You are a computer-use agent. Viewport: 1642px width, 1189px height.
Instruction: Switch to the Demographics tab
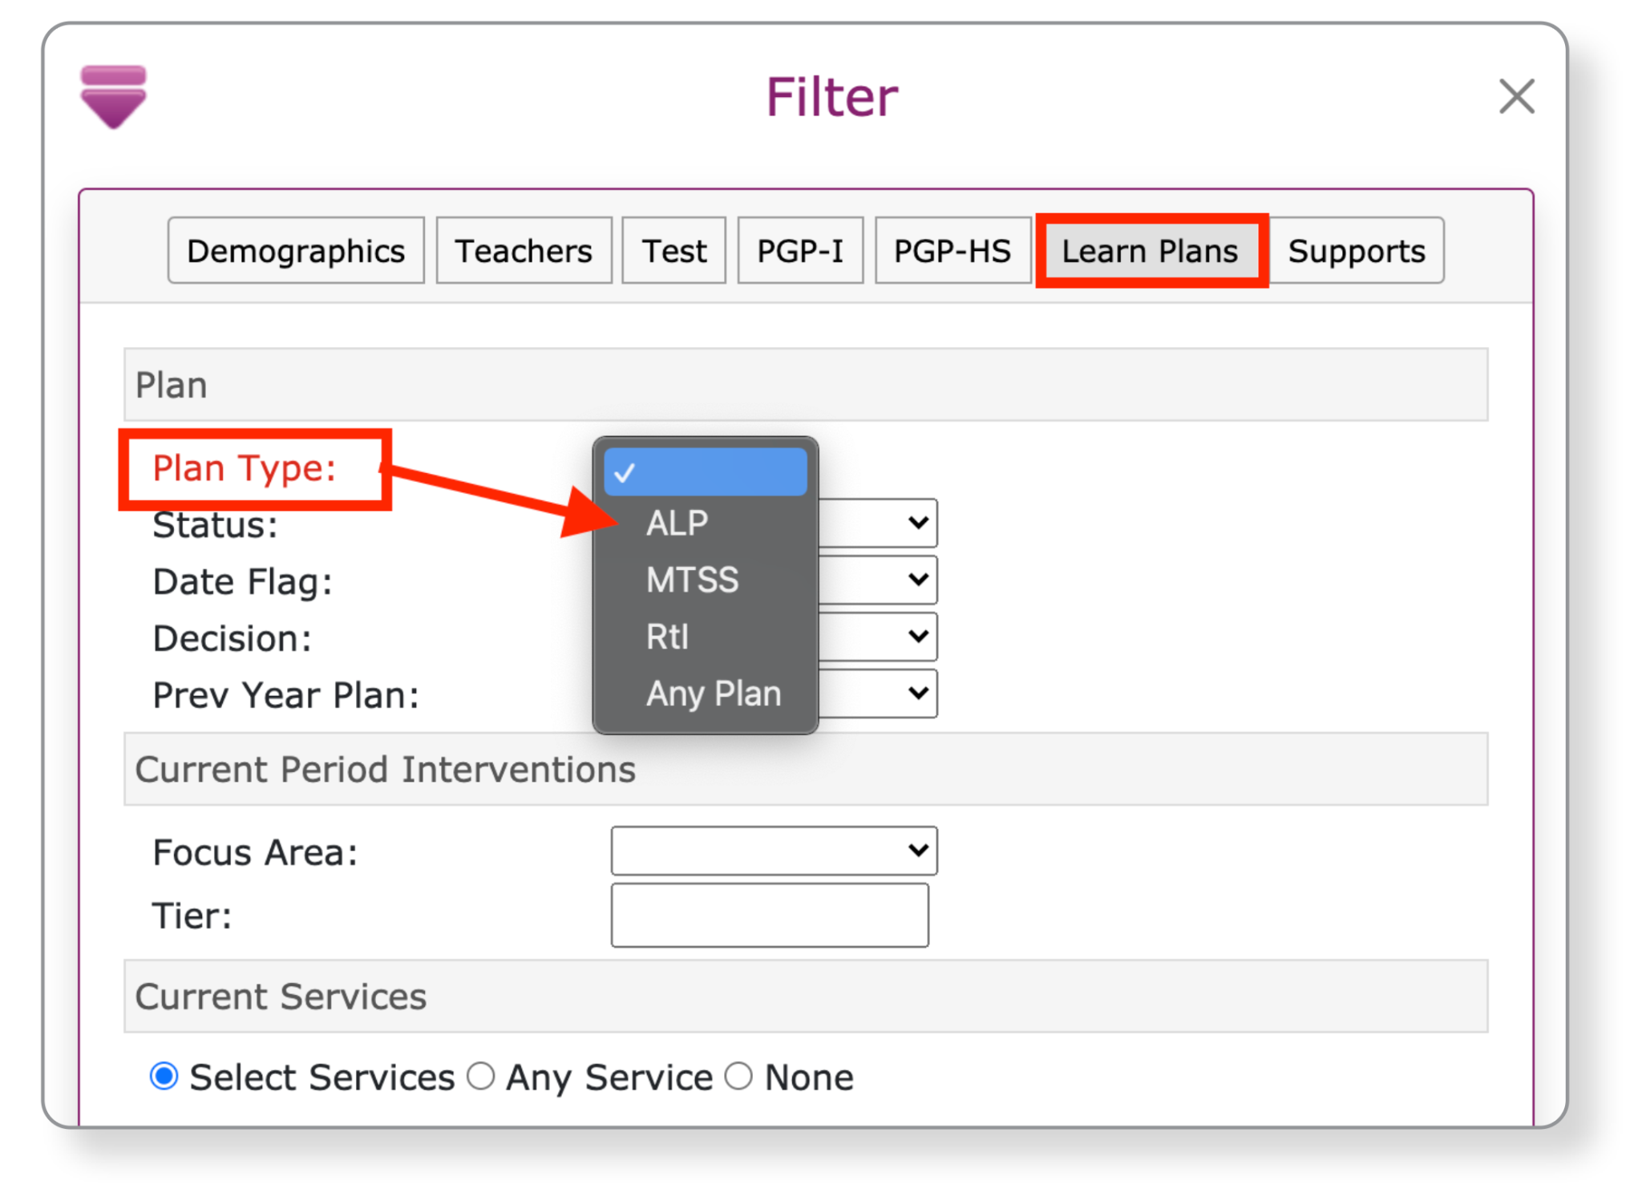click(x=296, y=251)
